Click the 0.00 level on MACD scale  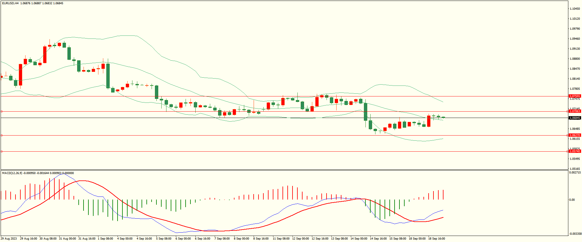coord(572,200)
